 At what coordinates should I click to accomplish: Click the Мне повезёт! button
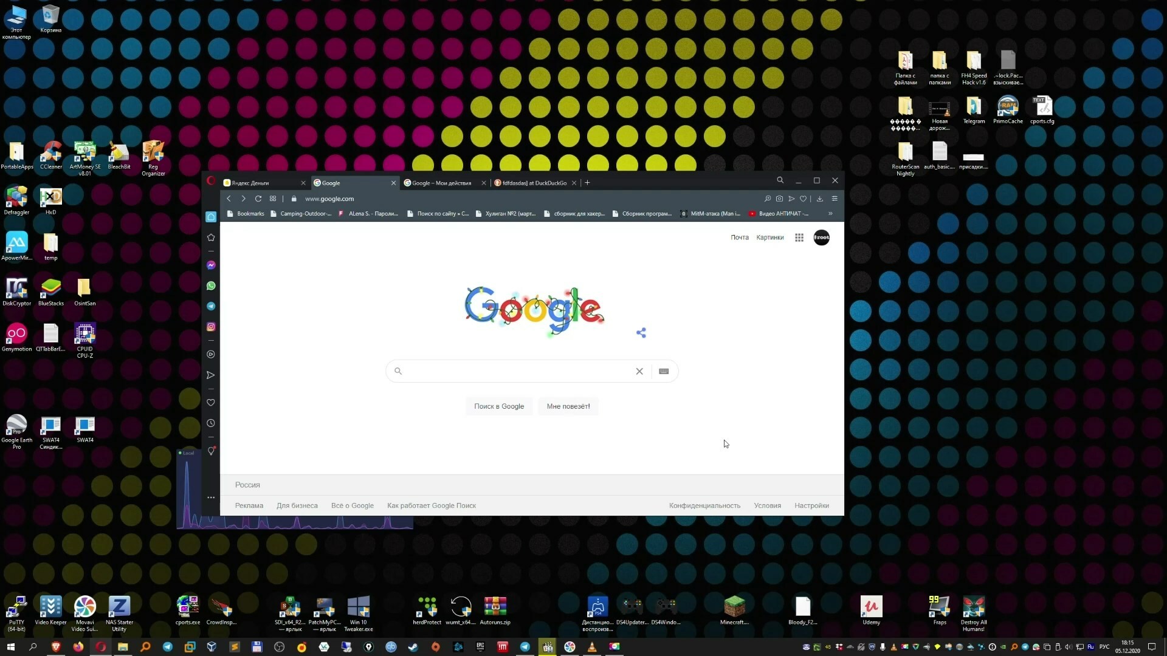pos(568,406)
